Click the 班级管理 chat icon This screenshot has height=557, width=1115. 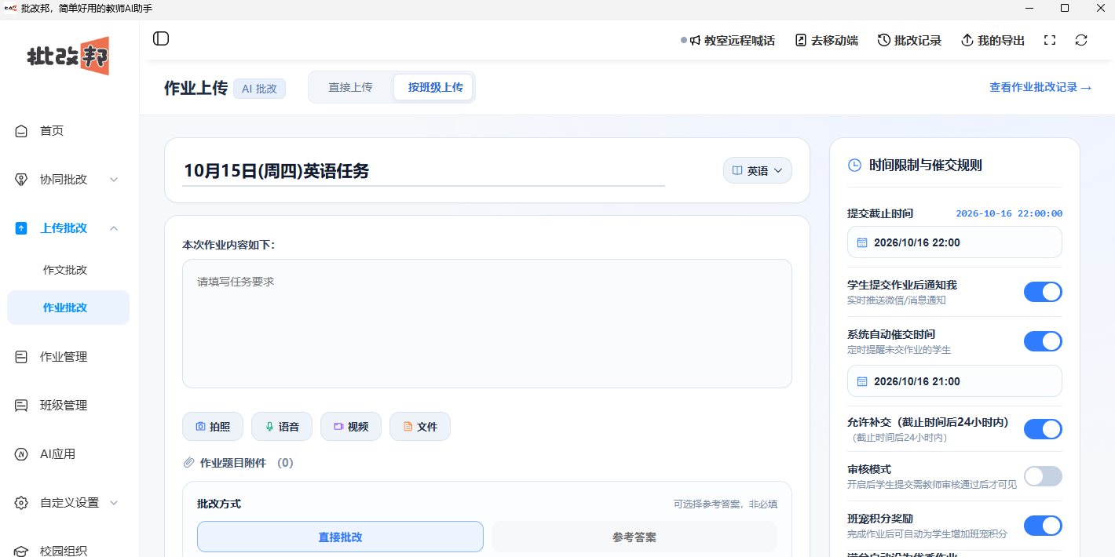[21, 406]
